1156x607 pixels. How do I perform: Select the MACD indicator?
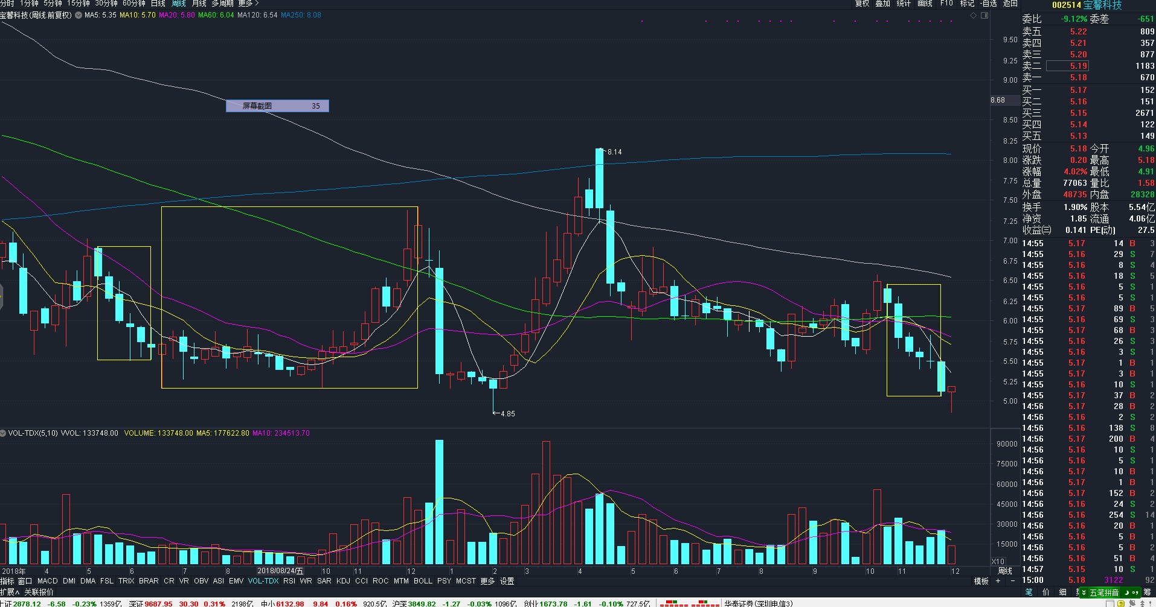click(47, 581)
